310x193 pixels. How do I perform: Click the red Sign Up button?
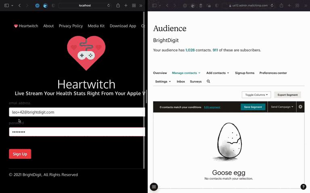tap(20, 154)
